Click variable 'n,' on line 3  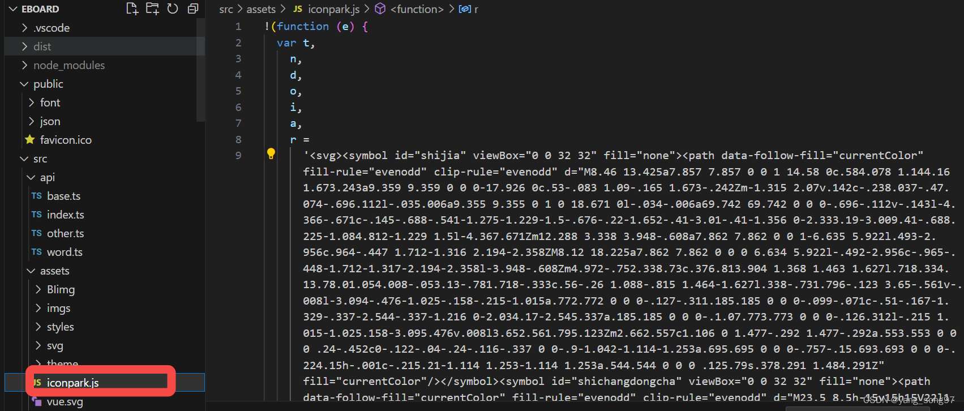tap(296, 59)
